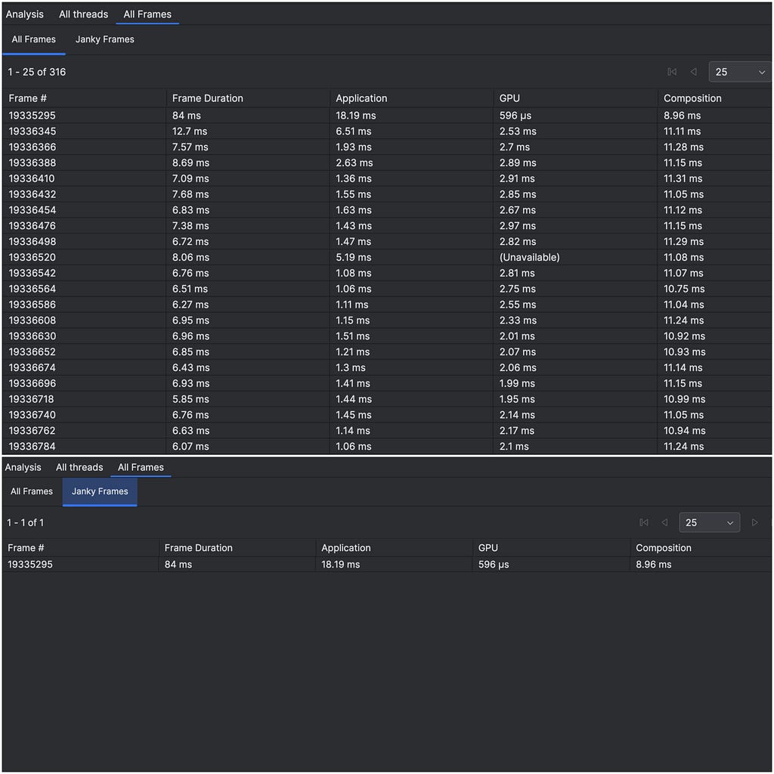
Task: Switch to Janky Frames tab in upper pane
Action: [x=104, y=39]
